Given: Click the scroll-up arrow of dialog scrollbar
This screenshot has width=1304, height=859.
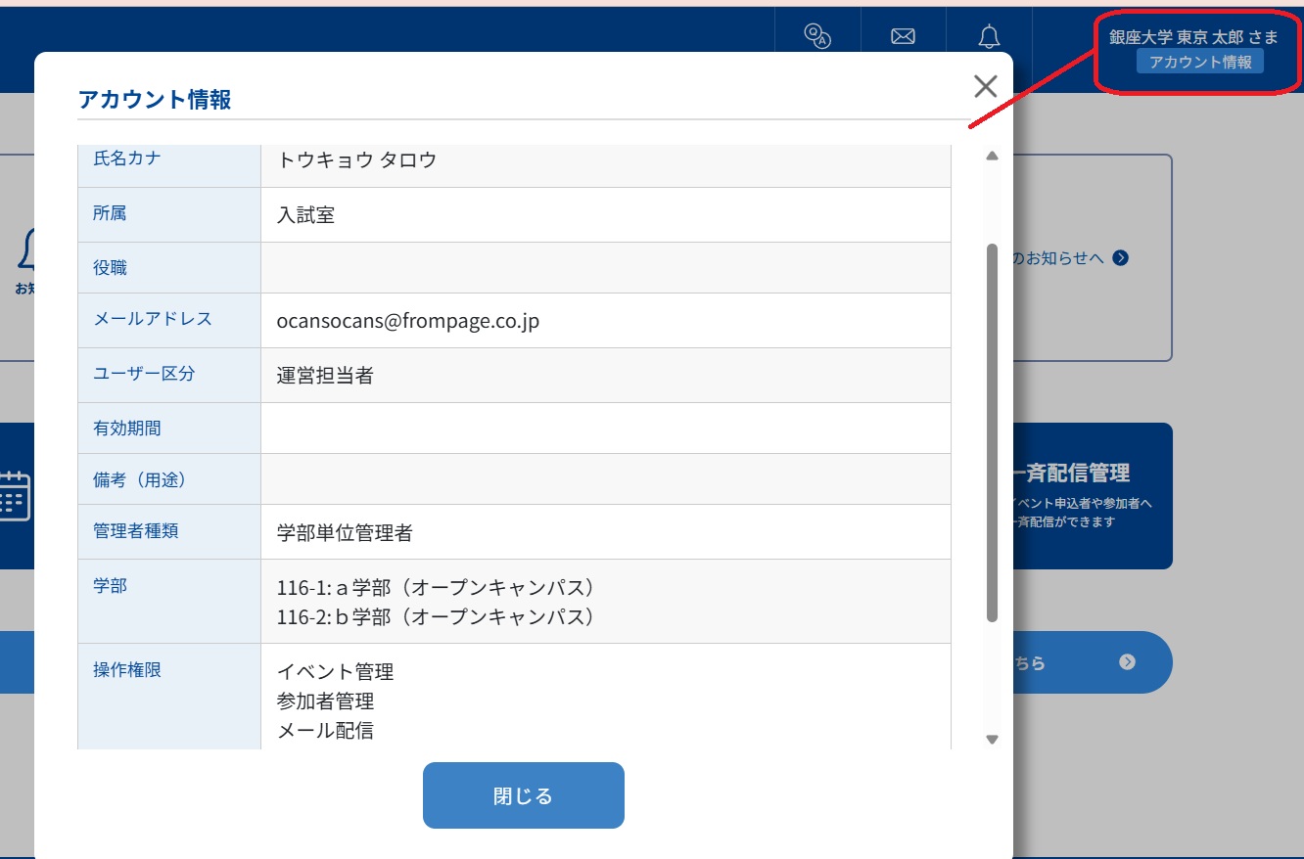Looking at the screenshot, I should (x=992, y=156).
